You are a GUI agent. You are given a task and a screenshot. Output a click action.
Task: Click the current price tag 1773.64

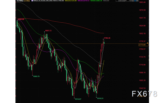click(x=143, y=45)
